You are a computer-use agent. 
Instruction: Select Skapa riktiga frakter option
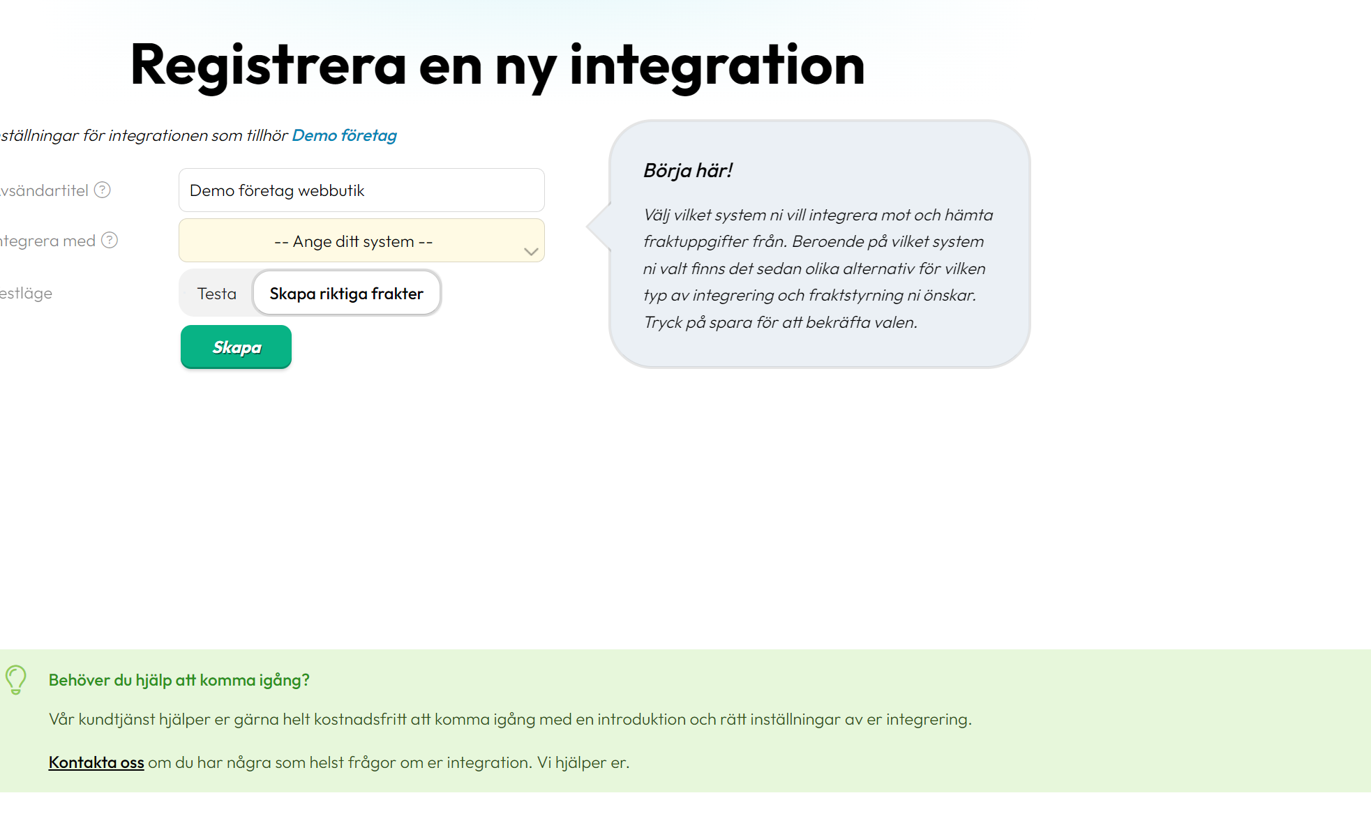[346, 293]
